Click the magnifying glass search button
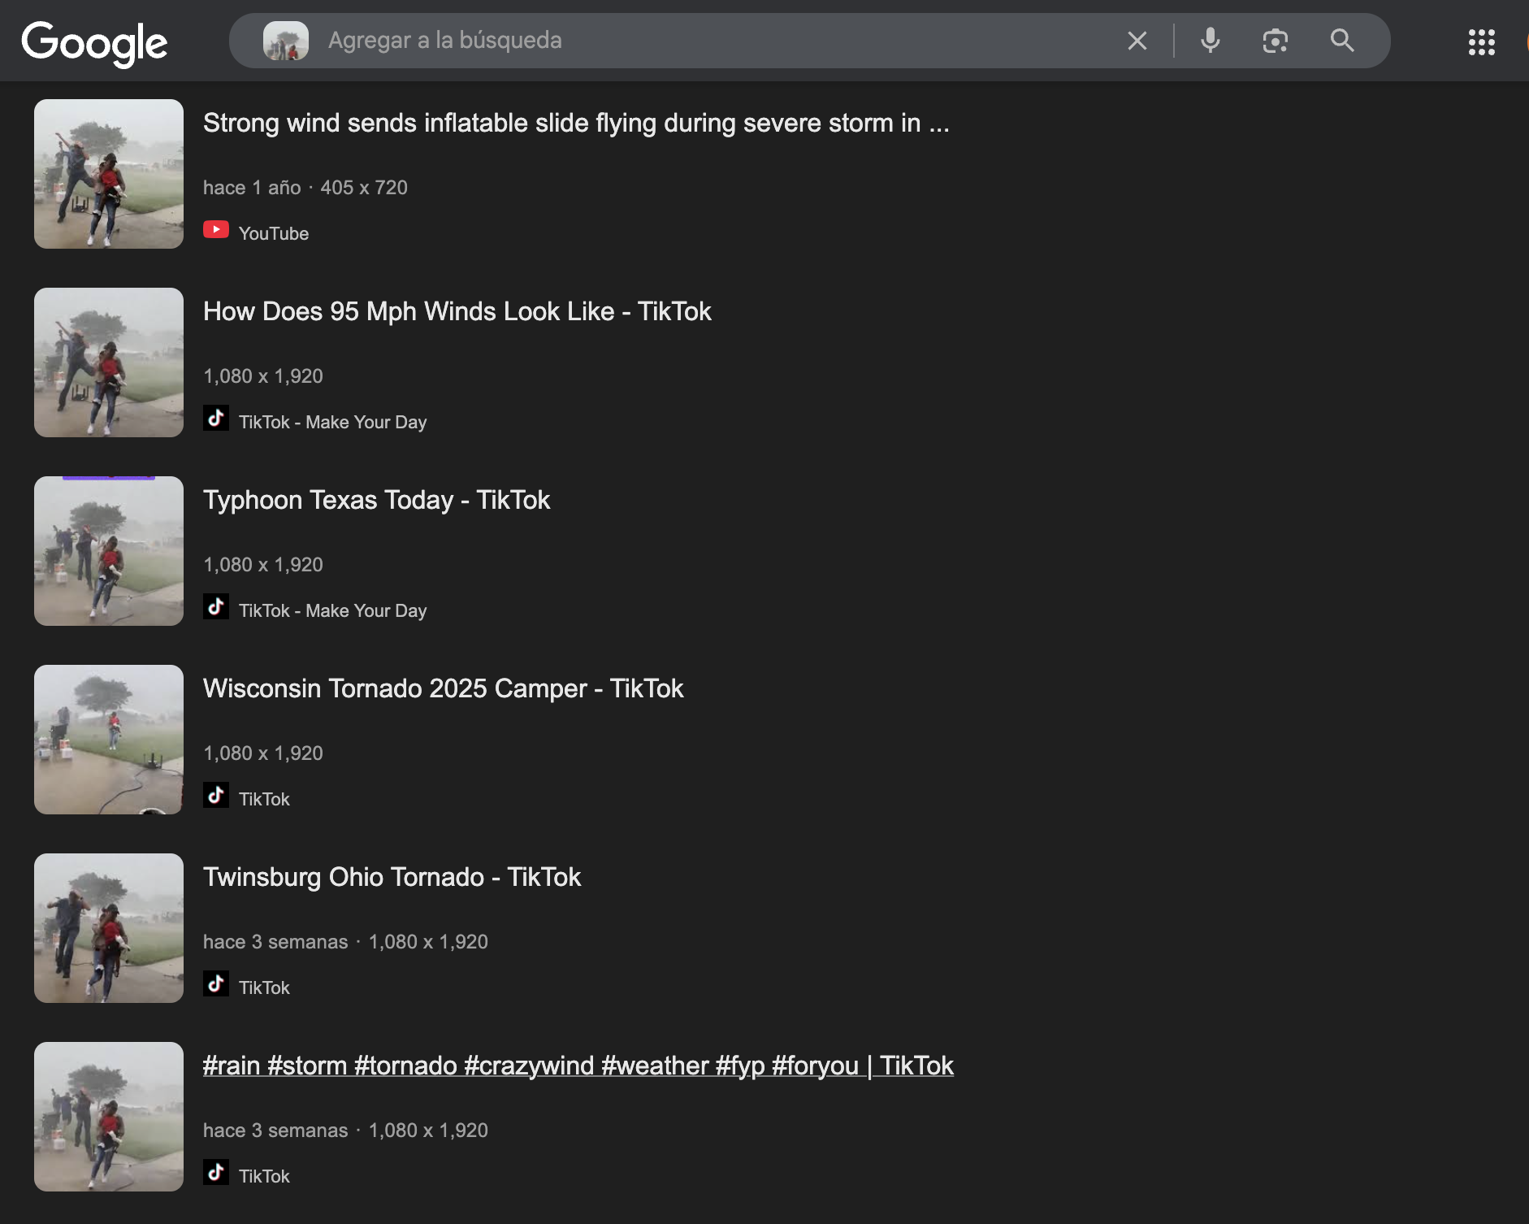Viewport: 1529px width, 1224px height. pyautogui.click(x=1342, y=41)
